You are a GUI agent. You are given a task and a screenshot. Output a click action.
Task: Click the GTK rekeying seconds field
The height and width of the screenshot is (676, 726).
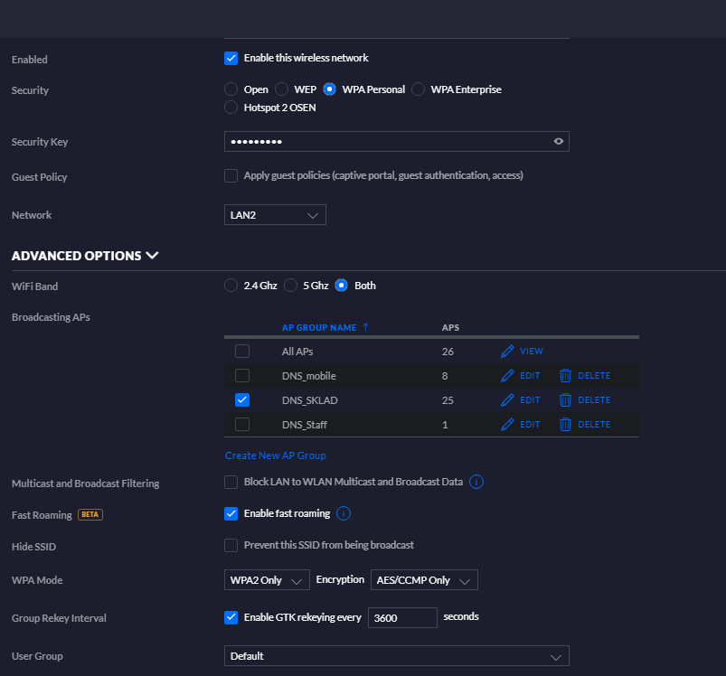pyautogui.click(x=402, y=617)
